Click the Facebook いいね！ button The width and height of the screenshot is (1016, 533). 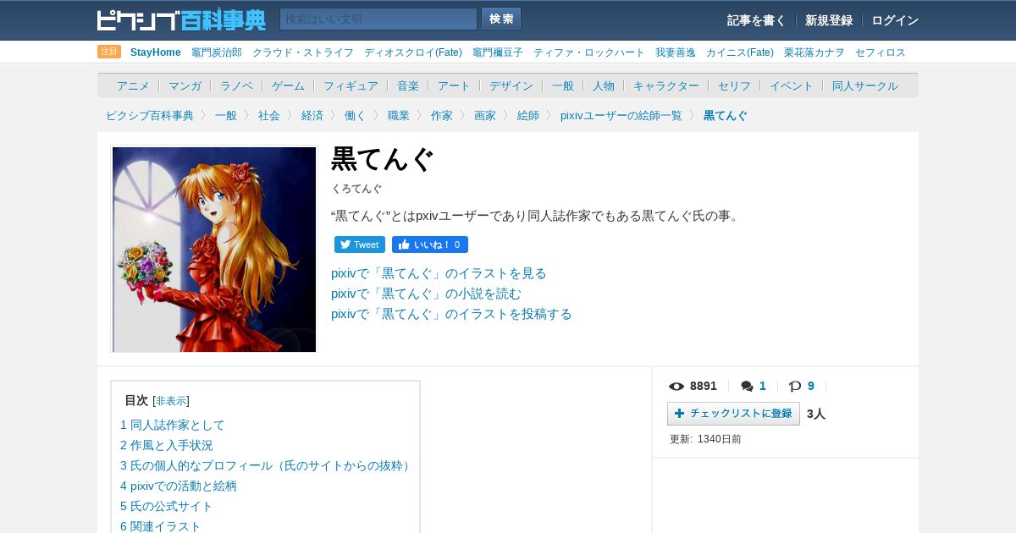(430, 245)
